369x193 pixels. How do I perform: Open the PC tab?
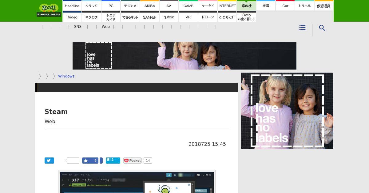(x=111, y=6)
